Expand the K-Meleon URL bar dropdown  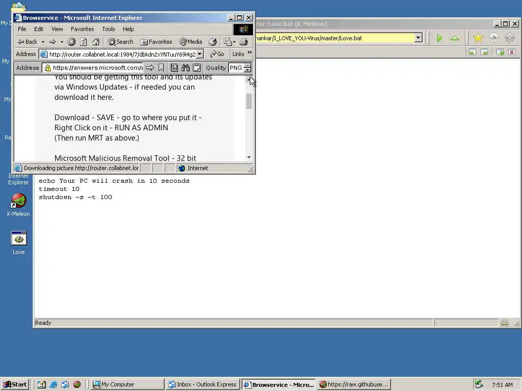pos(419,38)
